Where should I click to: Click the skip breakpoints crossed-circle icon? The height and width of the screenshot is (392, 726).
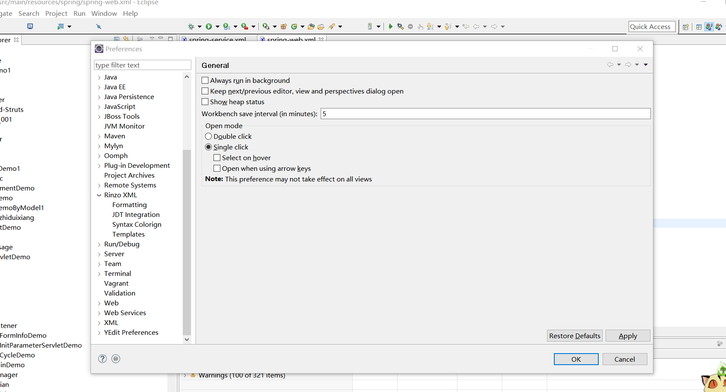[x=99, y=26]
